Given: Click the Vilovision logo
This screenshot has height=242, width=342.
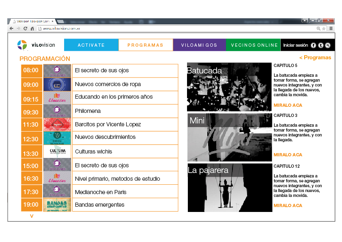Looking at the screenshot, I should [x=36, y=45].
